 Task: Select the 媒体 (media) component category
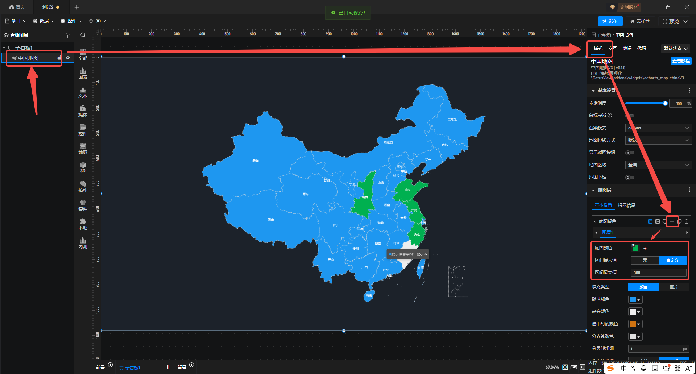tap(83, 111)
